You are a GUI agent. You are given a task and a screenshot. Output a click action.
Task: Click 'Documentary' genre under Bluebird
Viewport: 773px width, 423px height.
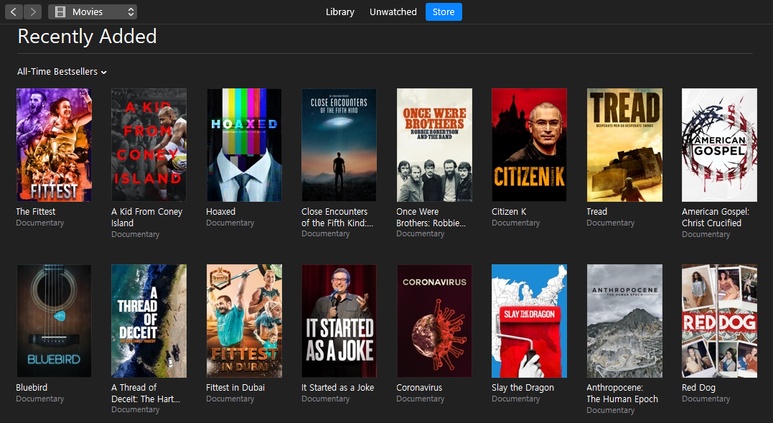click(x=40, y=399)
